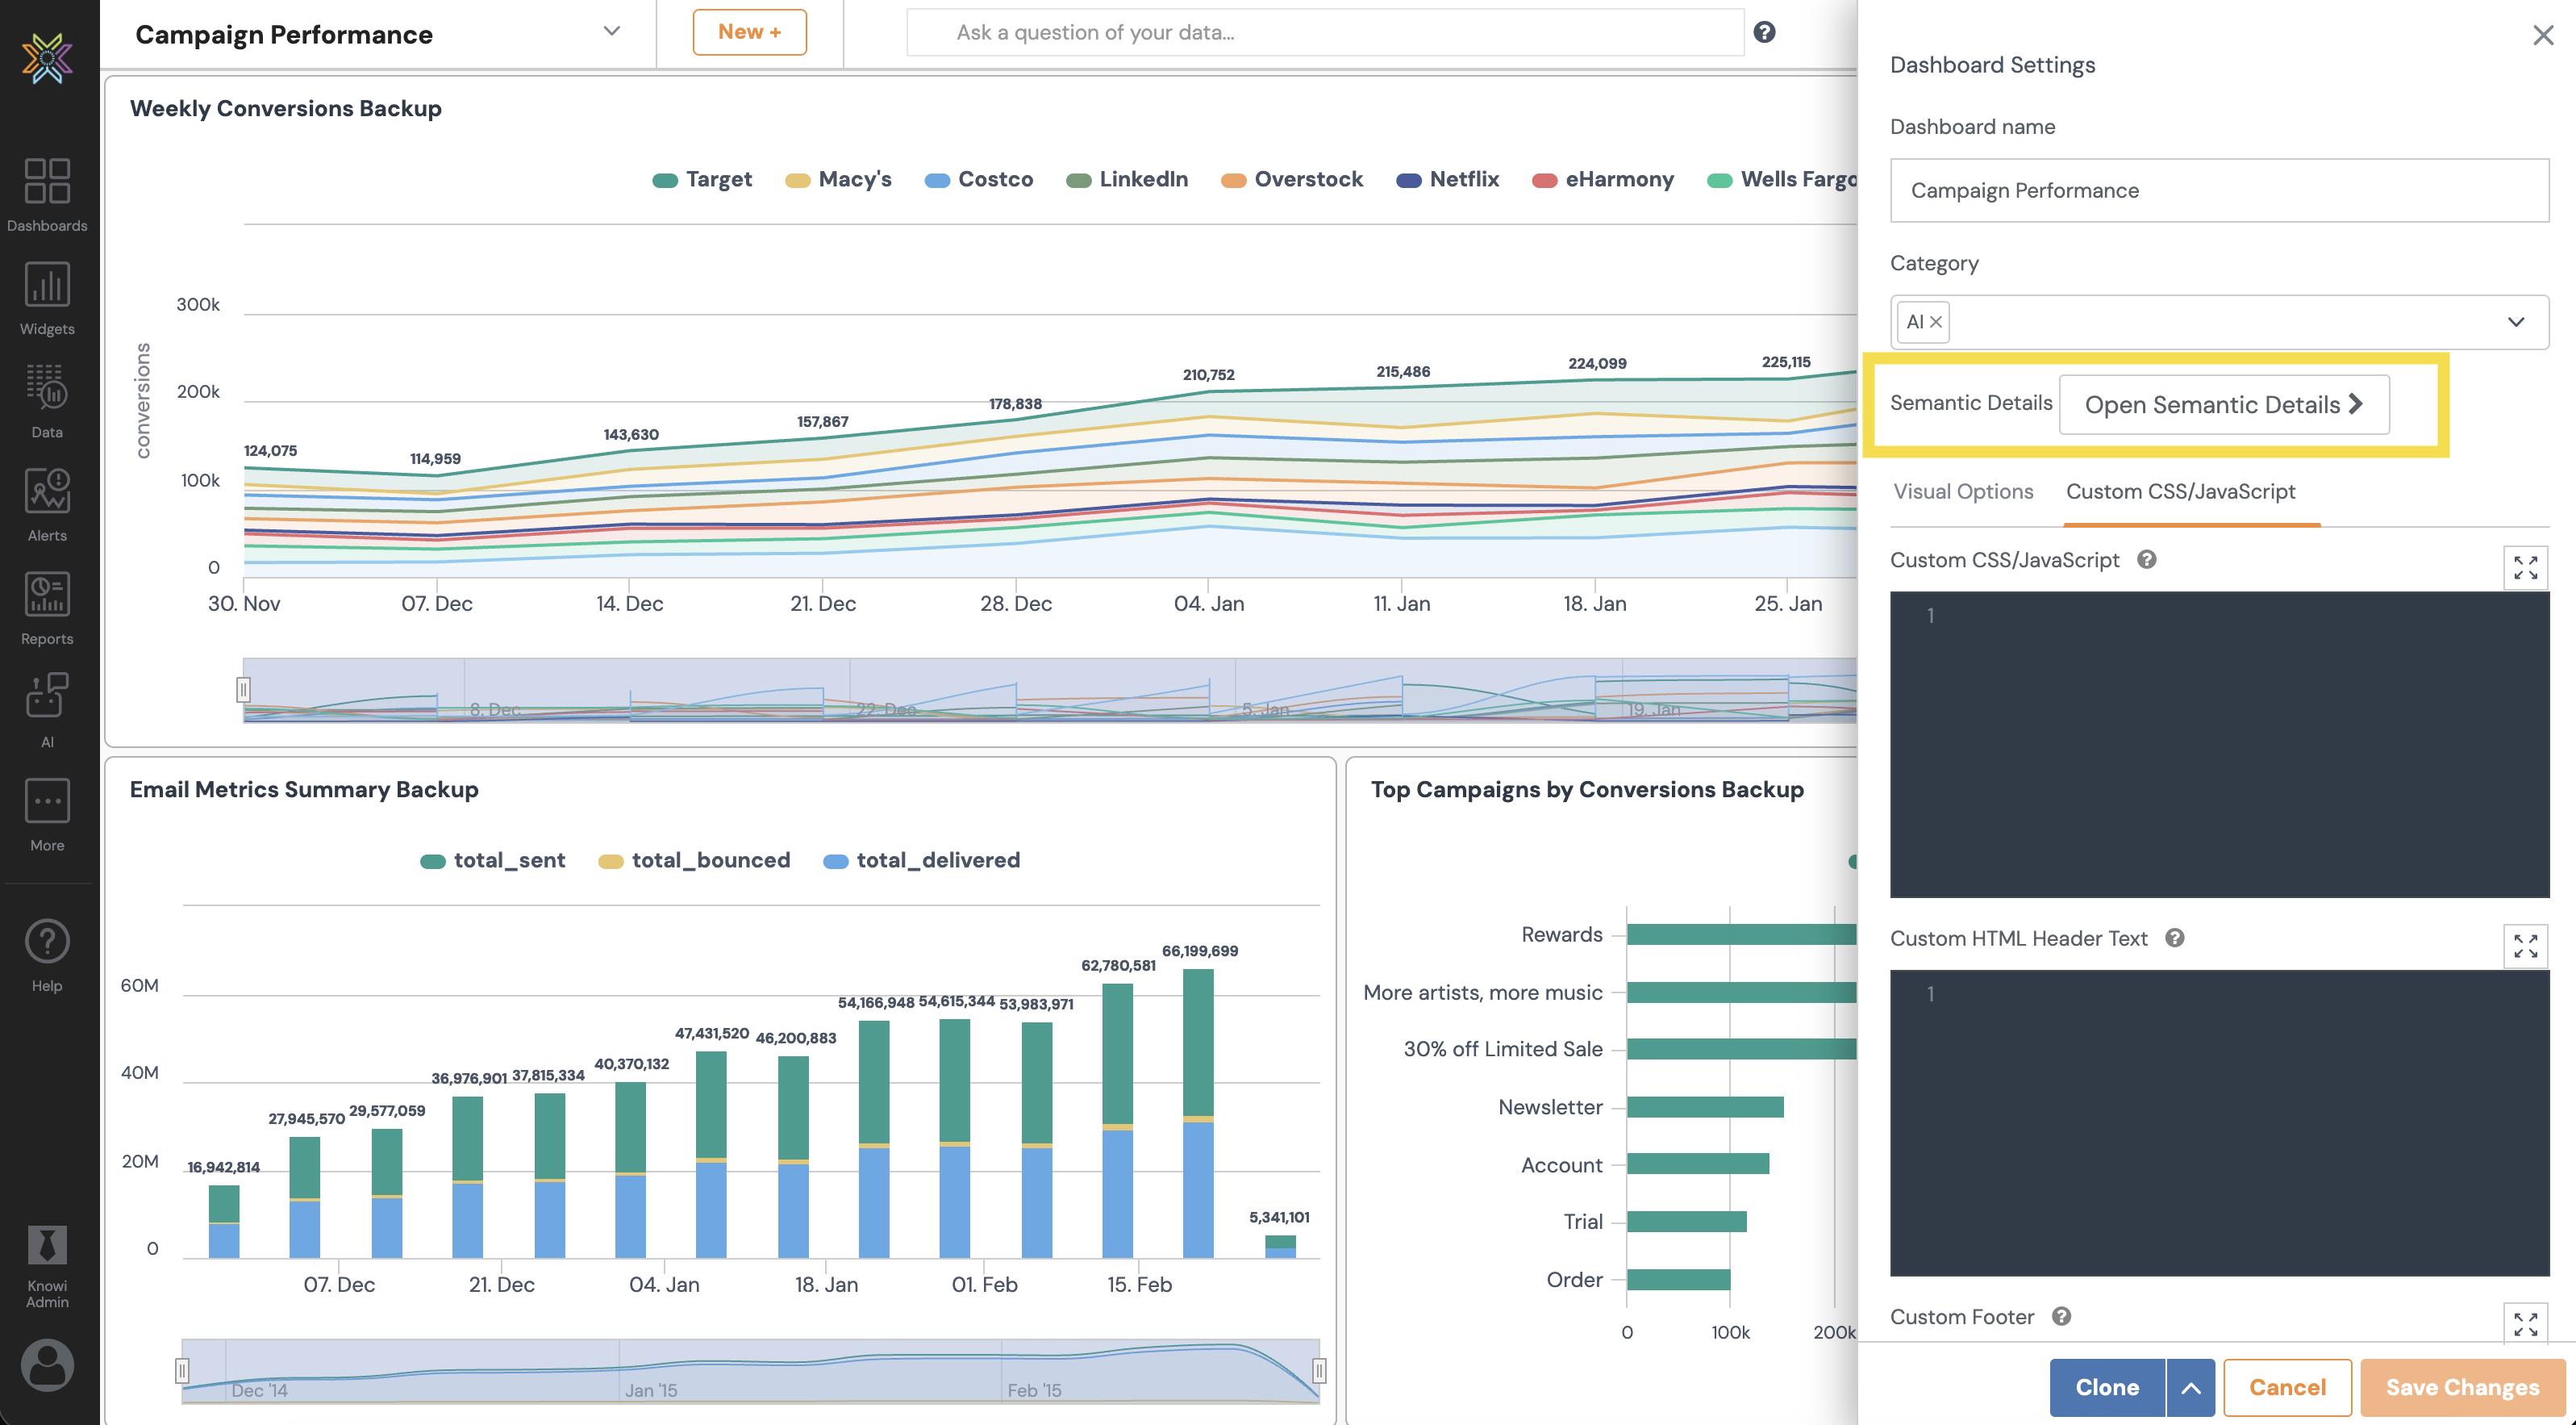This screenshot has width=2576, height=1425.
Task: Toggle the Overstock series in legend
Action: [x=1292, y=179]
